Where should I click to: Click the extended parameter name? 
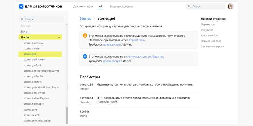point(86,98)
